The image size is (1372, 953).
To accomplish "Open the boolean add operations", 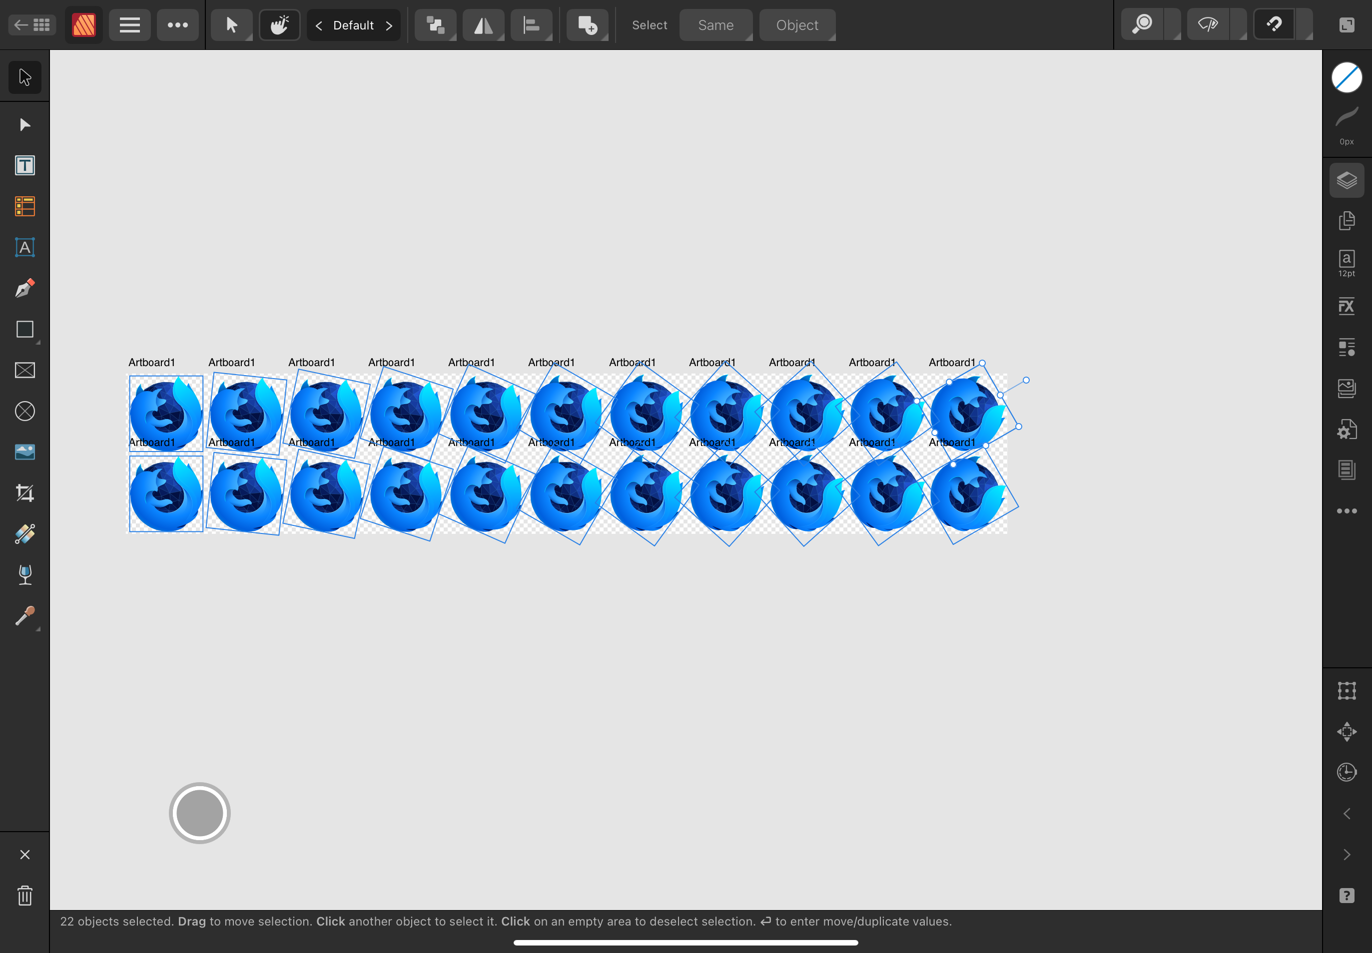I will coord(587,25).
